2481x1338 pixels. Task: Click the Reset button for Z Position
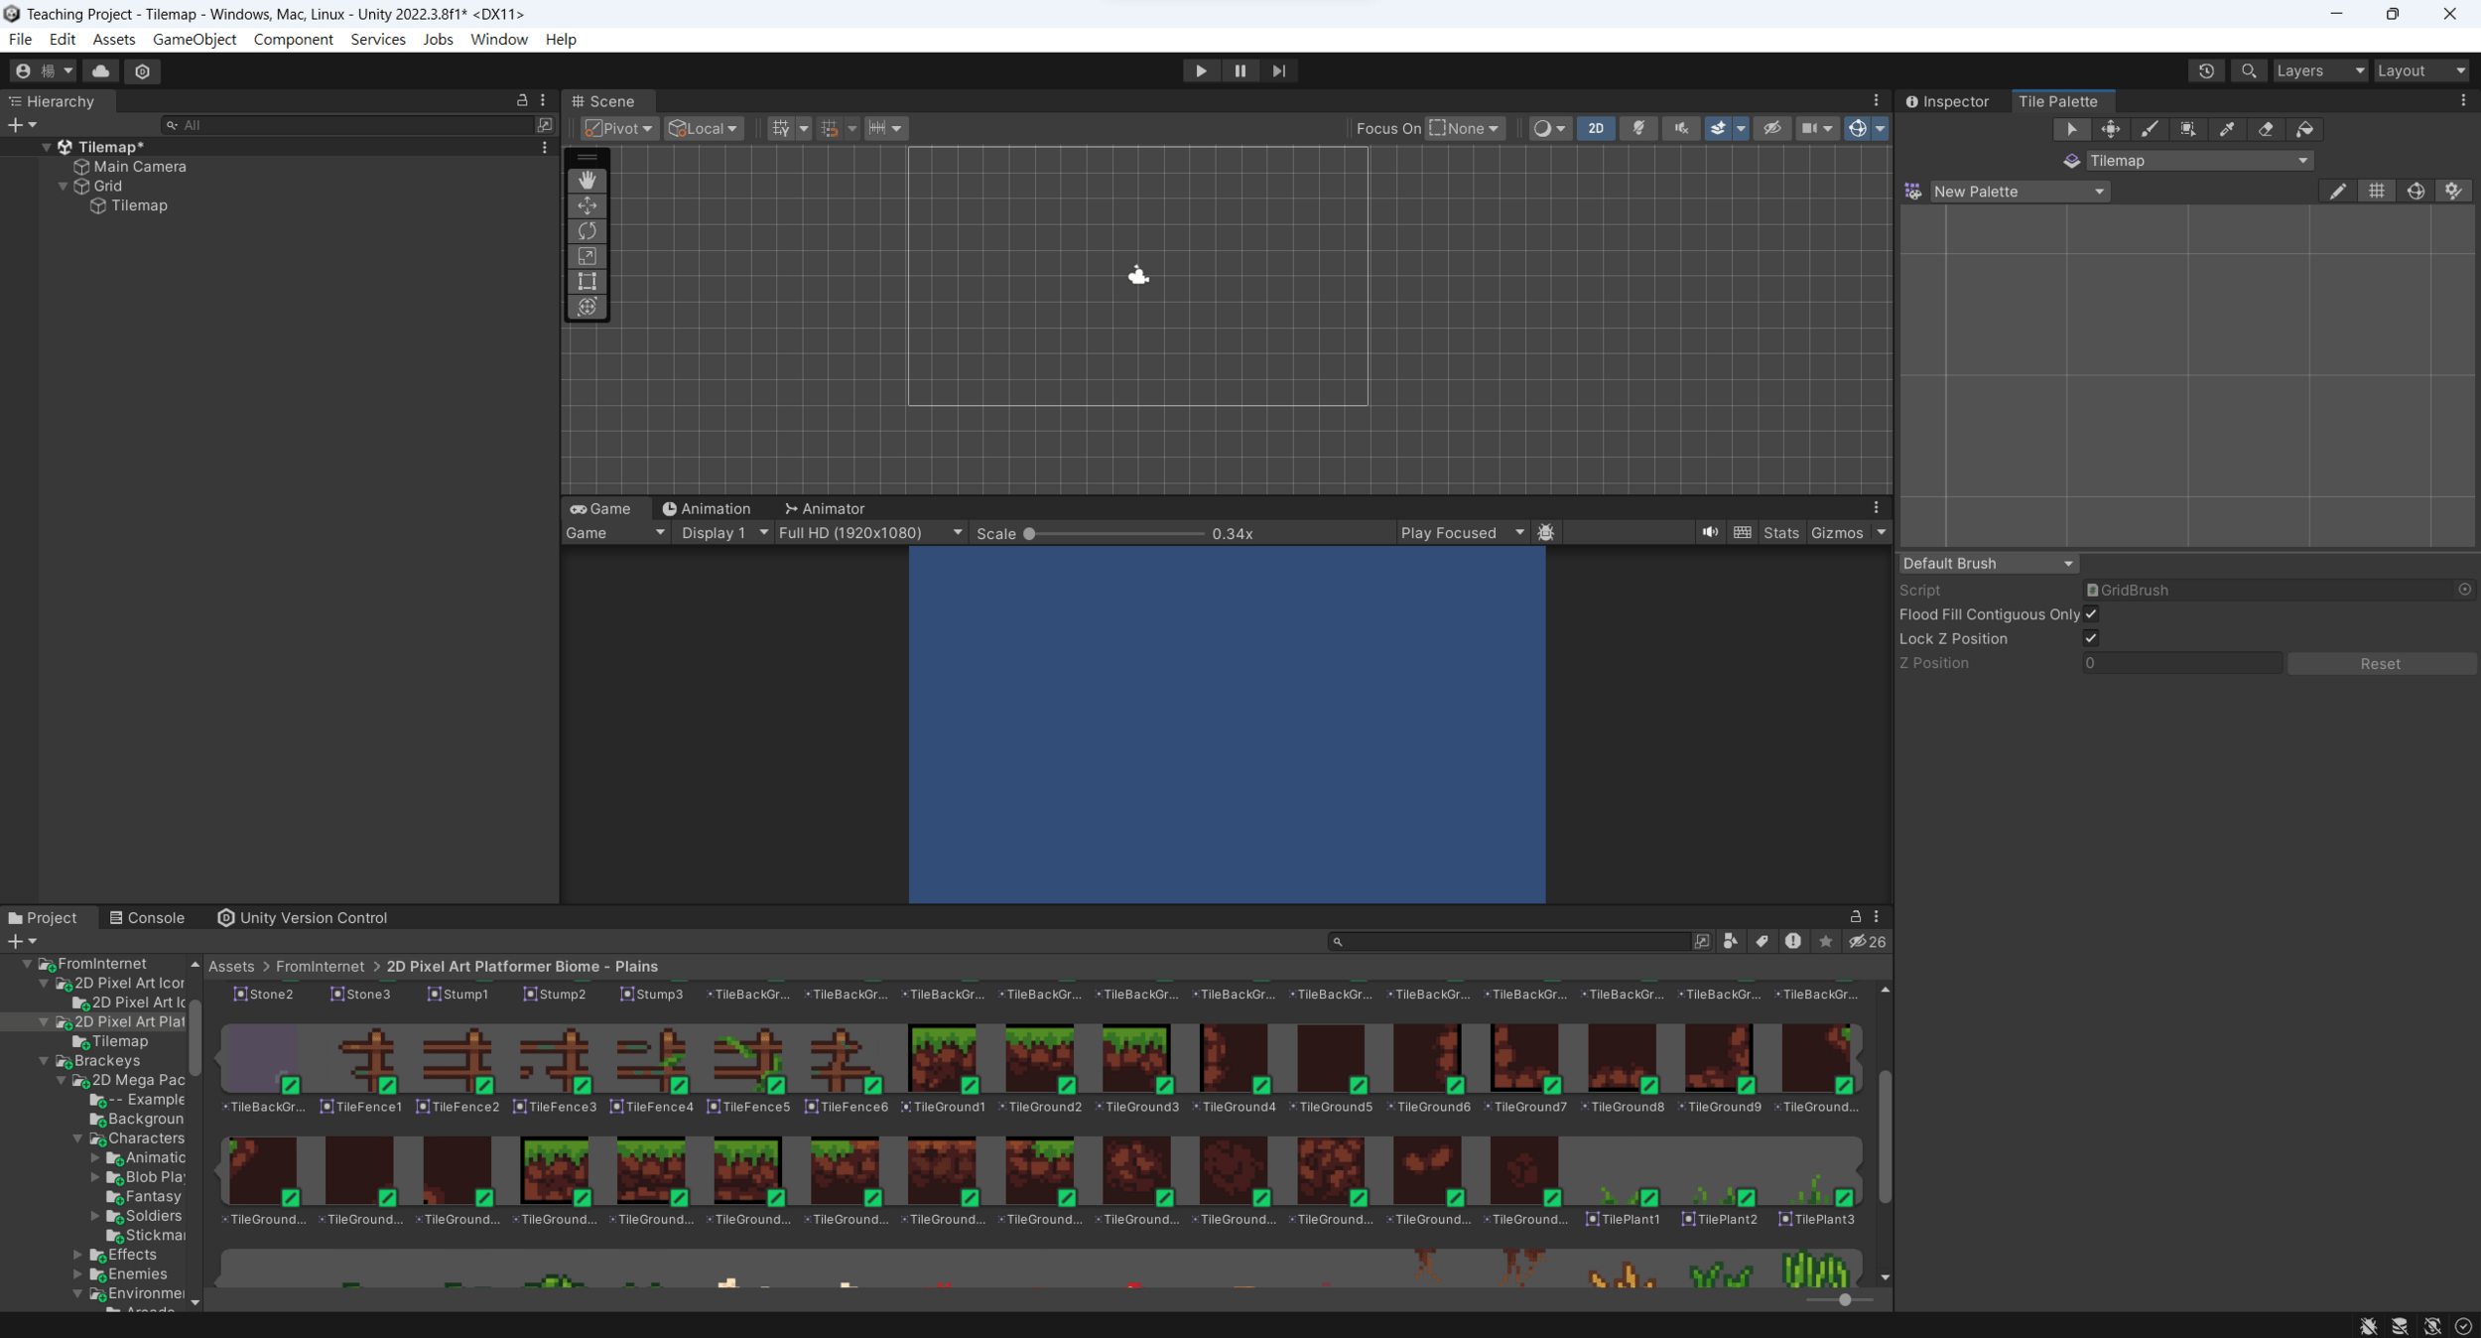pyautogui.click(x=2379, y=664)
